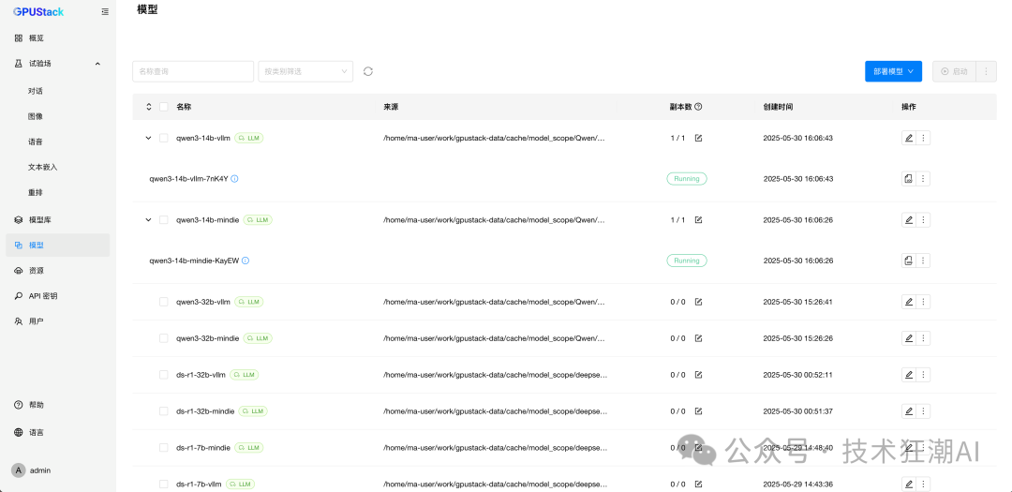
Task: Edit replicas for qwen3-32b-mindie
Action: pyautogui.click(x=698, y=338)
